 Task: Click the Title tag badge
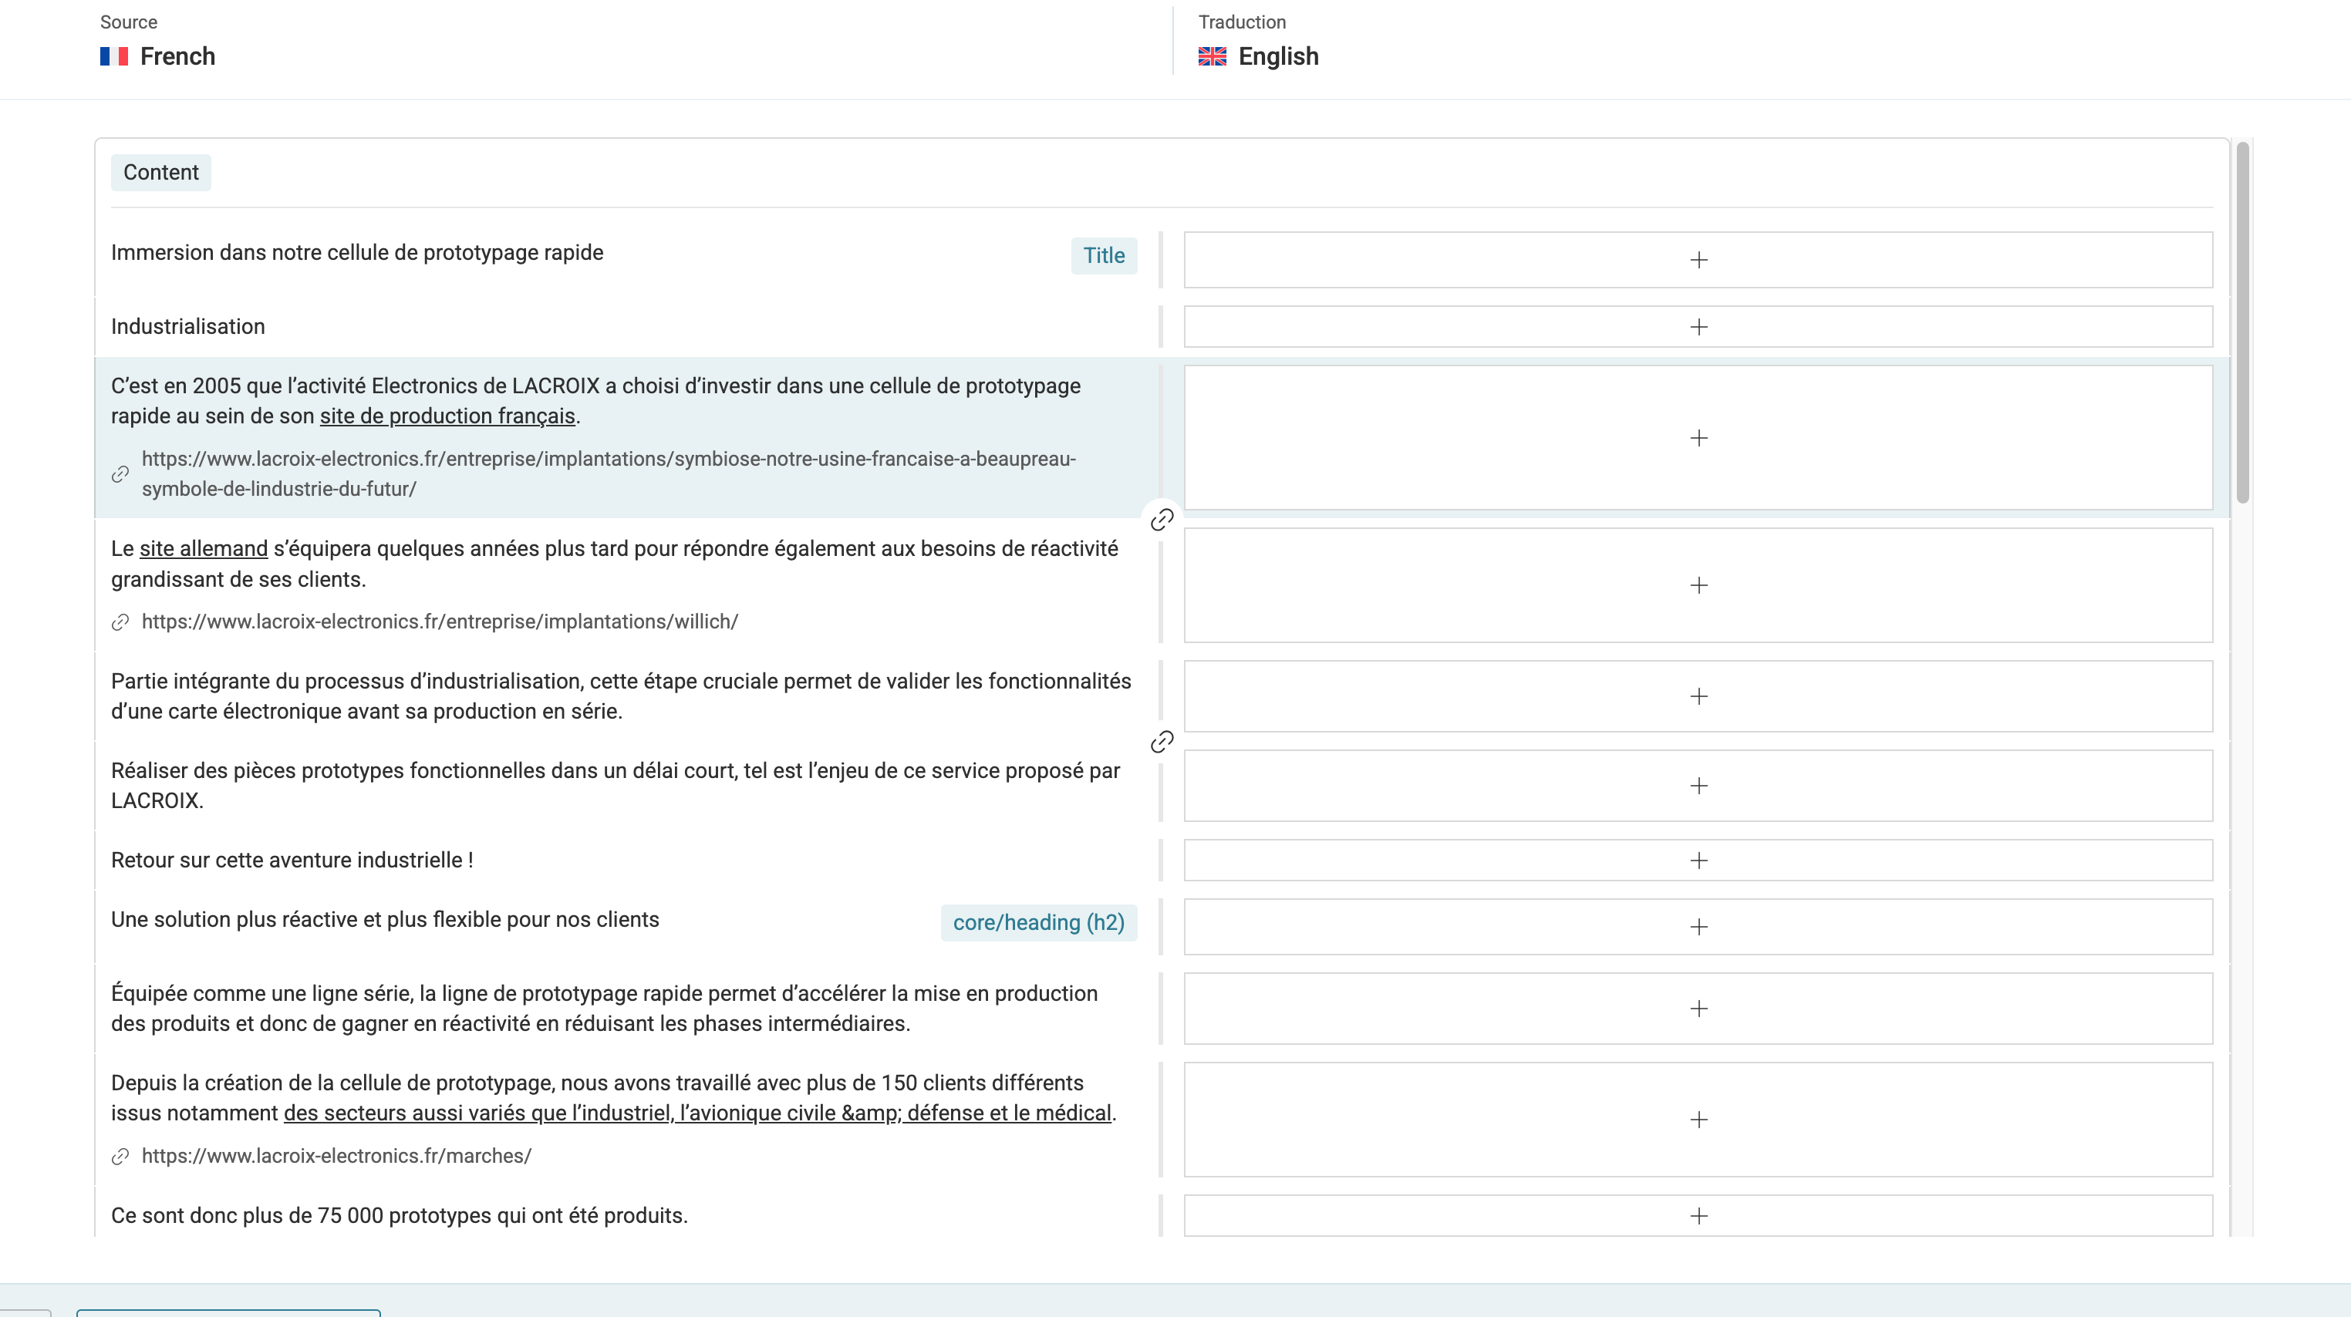pos(1104,255)
